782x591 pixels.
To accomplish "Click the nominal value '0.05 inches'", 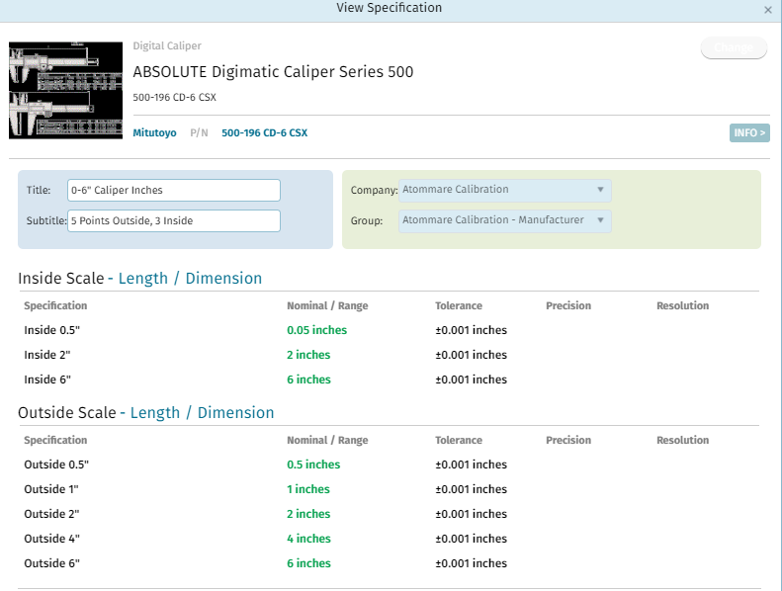I will pyautogui.click(x=316, y=330).
